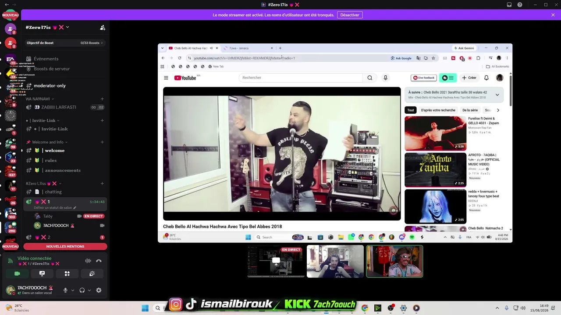Open the Objectif de Boost progress bar
The width and height of the screenshot is (561, 315).
click(x=65, y=43)
